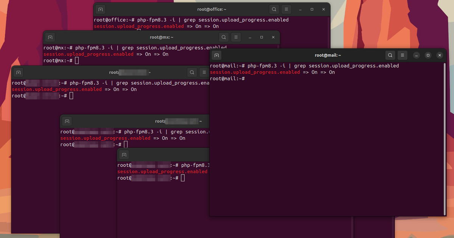Maximize the root@office terminal window

point(312,9)
